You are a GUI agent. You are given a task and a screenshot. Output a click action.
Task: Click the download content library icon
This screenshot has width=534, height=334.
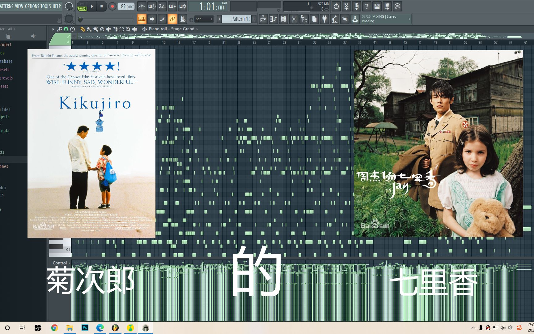(355, 19)
